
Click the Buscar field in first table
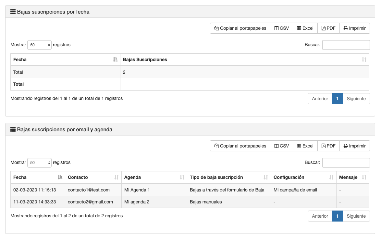346,45
